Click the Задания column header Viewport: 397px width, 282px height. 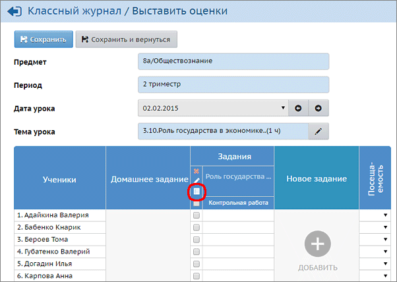pos(235,156)
